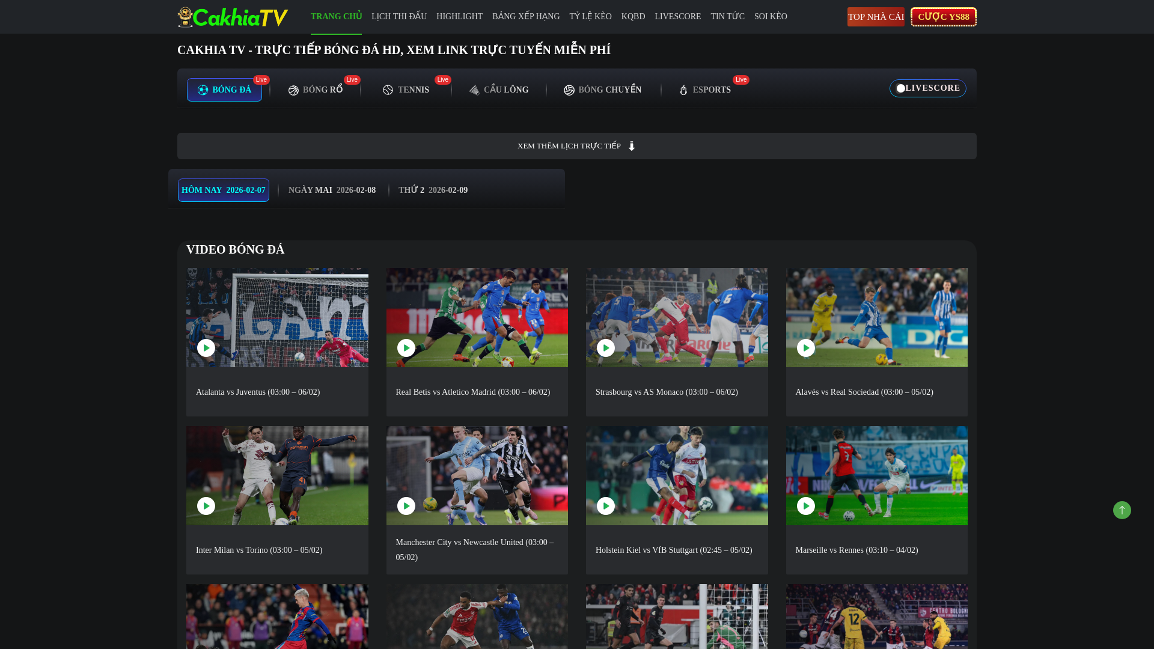This screenshot has width=1154, height=649.
Task: Open Alavés vs Real Sociedad title link
Action: tap(864, 392)
